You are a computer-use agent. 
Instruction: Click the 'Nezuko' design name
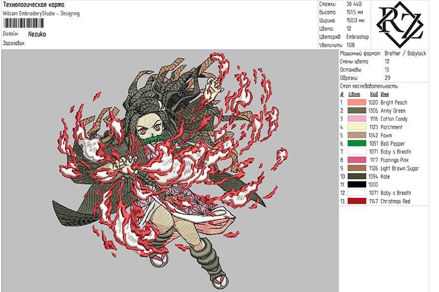coord(37,34)
